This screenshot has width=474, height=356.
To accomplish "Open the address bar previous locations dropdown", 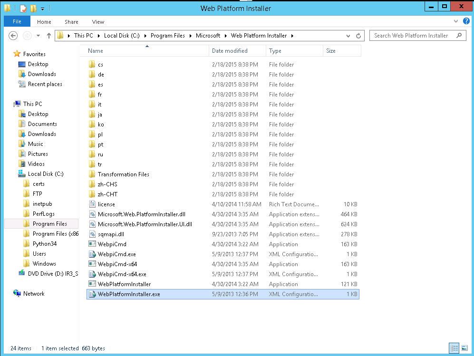I will click(x=348, y=36).
